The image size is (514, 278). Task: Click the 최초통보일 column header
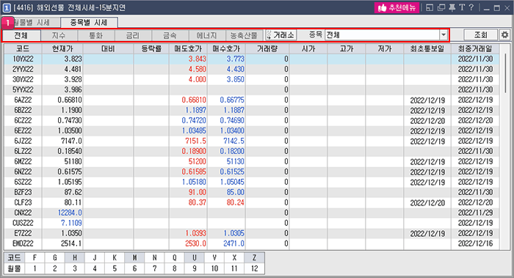[x=427, y=49]
